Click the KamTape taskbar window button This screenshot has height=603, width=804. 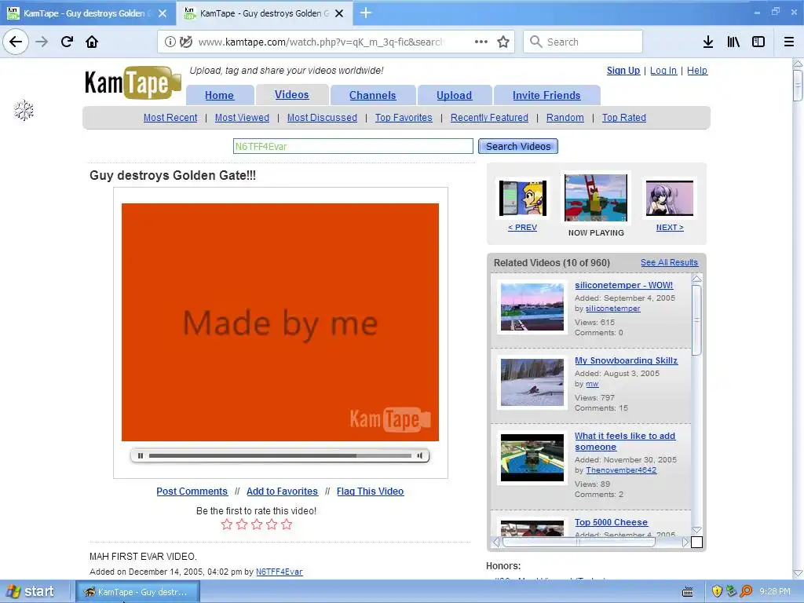(x=137, y=592)
